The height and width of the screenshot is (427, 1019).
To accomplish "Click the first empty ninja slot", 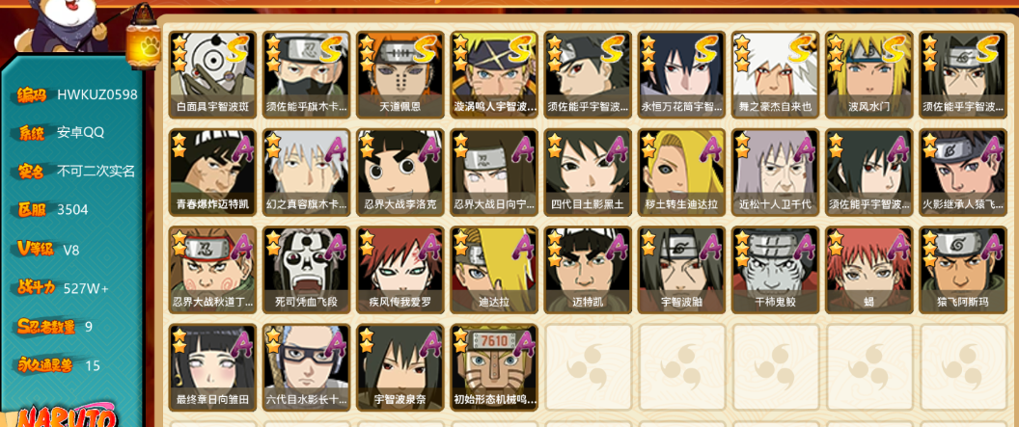I will 588,368.
